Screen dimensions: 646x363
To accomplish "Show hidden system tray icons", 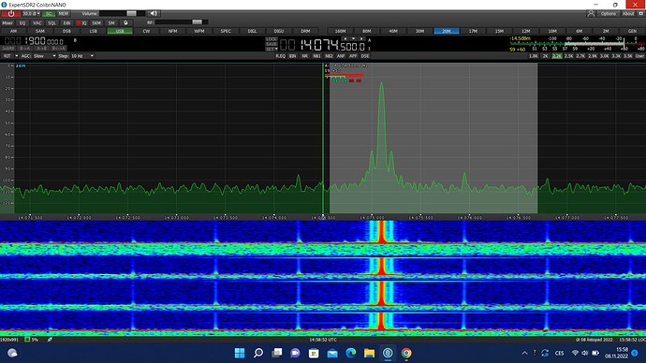I will coord(524,353).
